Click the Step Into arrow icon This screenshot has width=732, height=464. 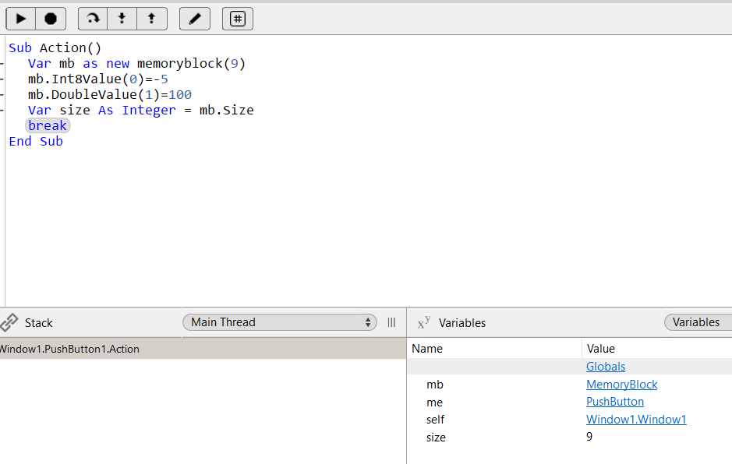(x=122, y=19)
